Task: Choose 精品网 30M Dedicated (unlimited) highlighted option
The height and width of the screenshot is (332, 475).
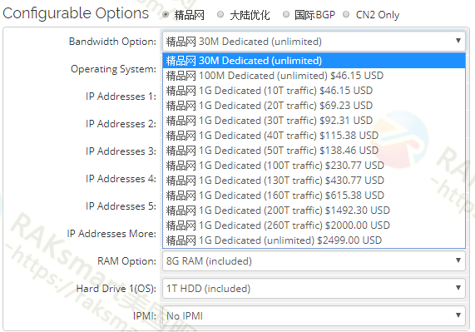Action: [x=314, y=61]
